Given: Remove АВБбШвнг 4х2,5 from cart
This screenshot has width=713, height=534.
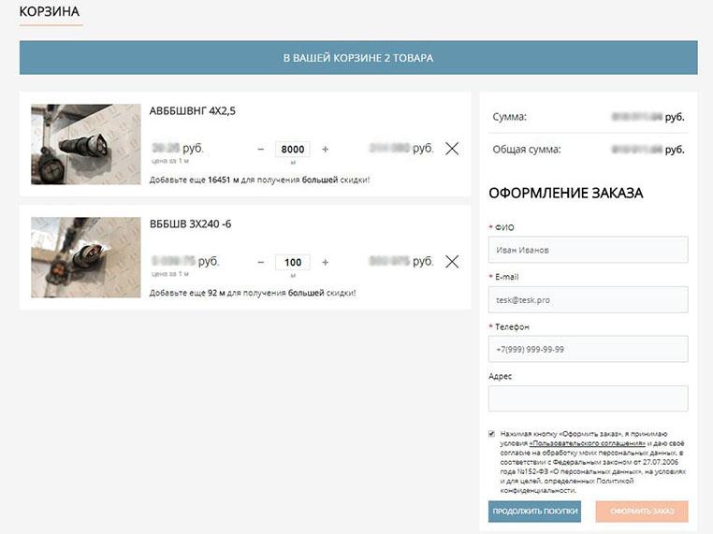Looking at the screenshot, I should tap(452, 149).
